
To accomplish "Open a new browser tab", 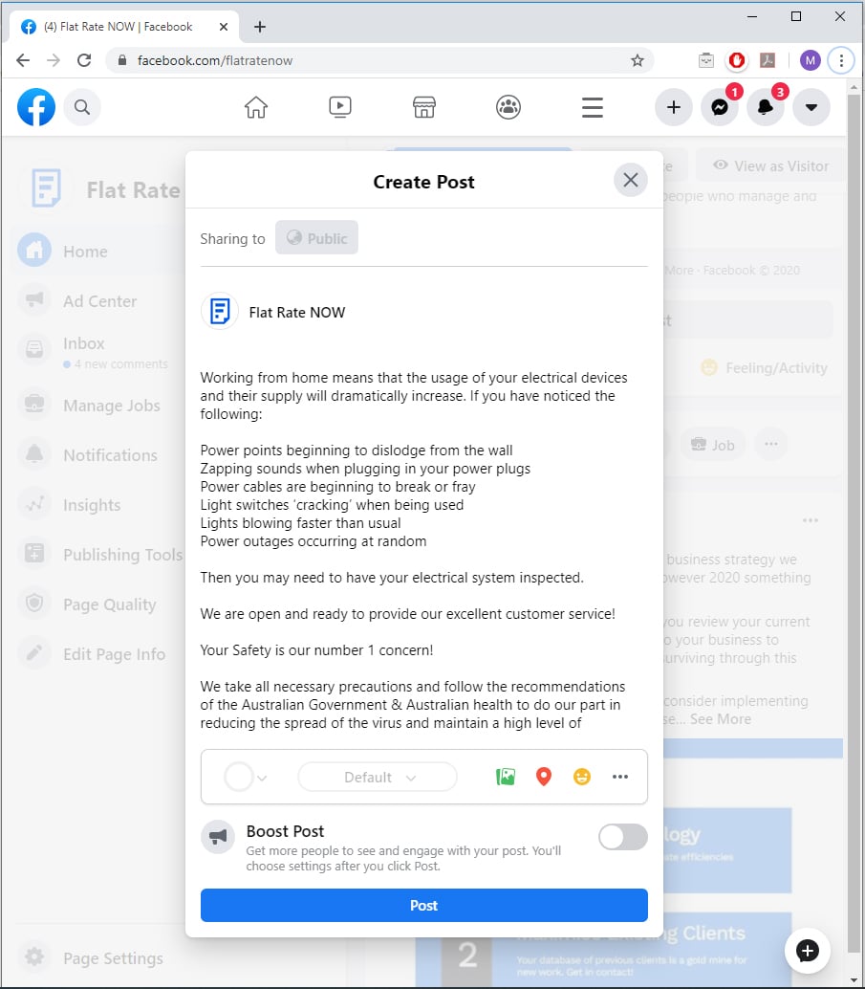I will click(x=260, y=27).
